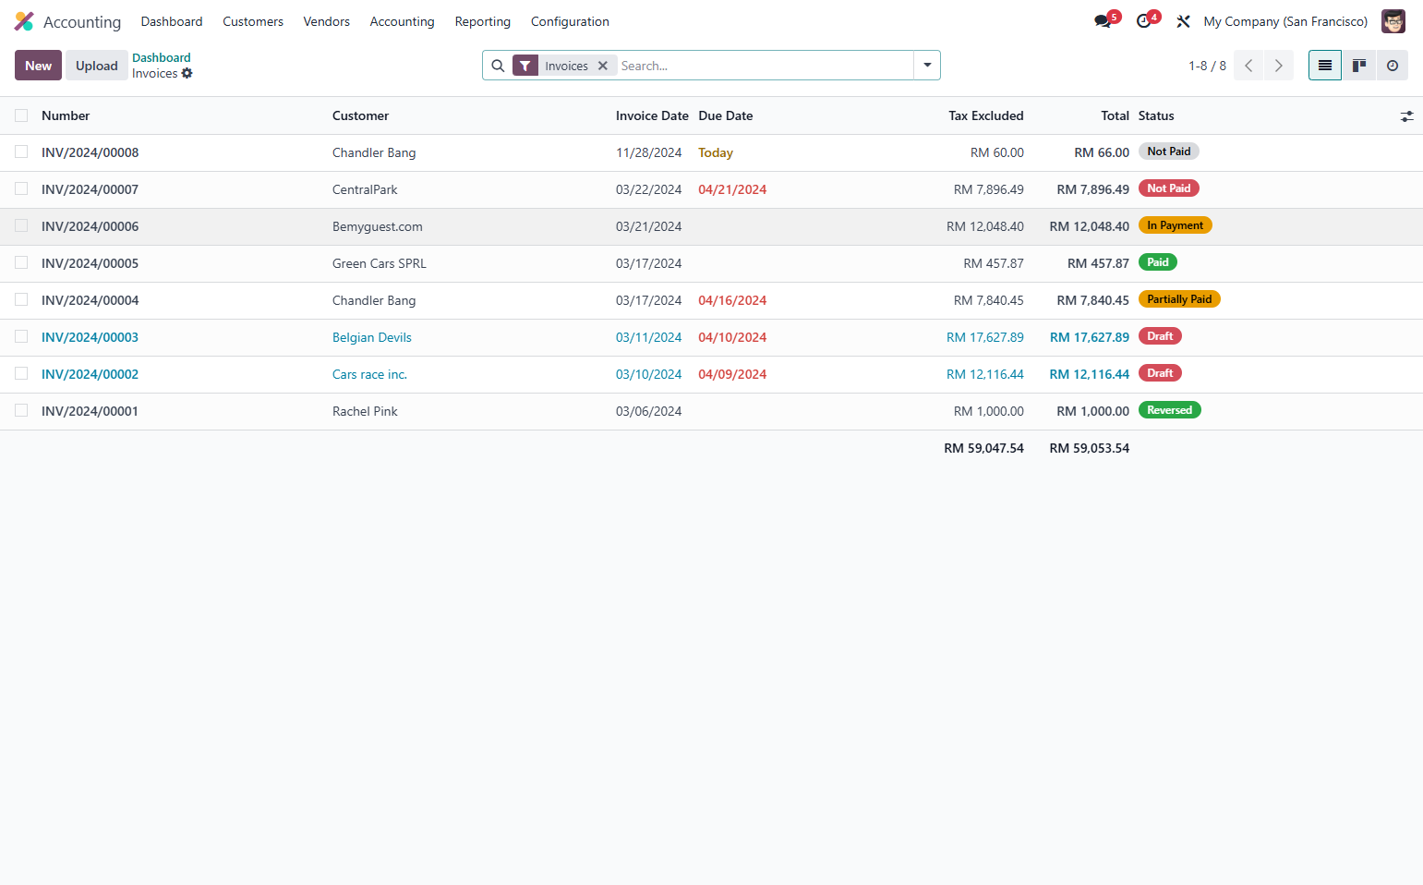Open the Accounting app home logo
The width and height of the screenshot is (1423, 885).
[x=24, y=21]
